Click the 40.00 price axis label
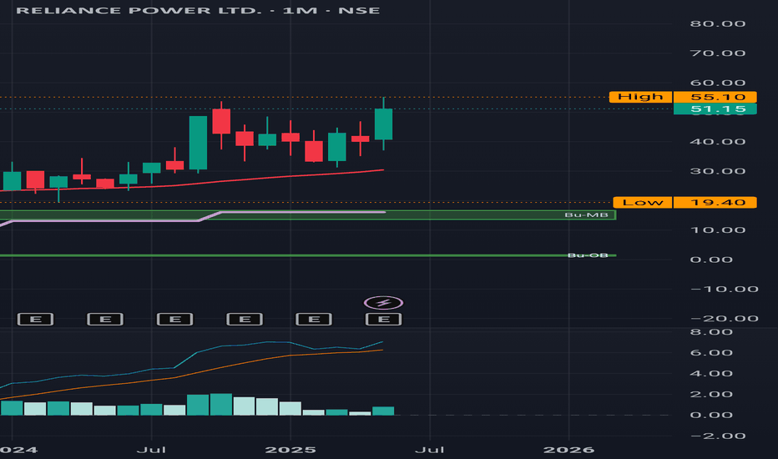 (717, 142)
